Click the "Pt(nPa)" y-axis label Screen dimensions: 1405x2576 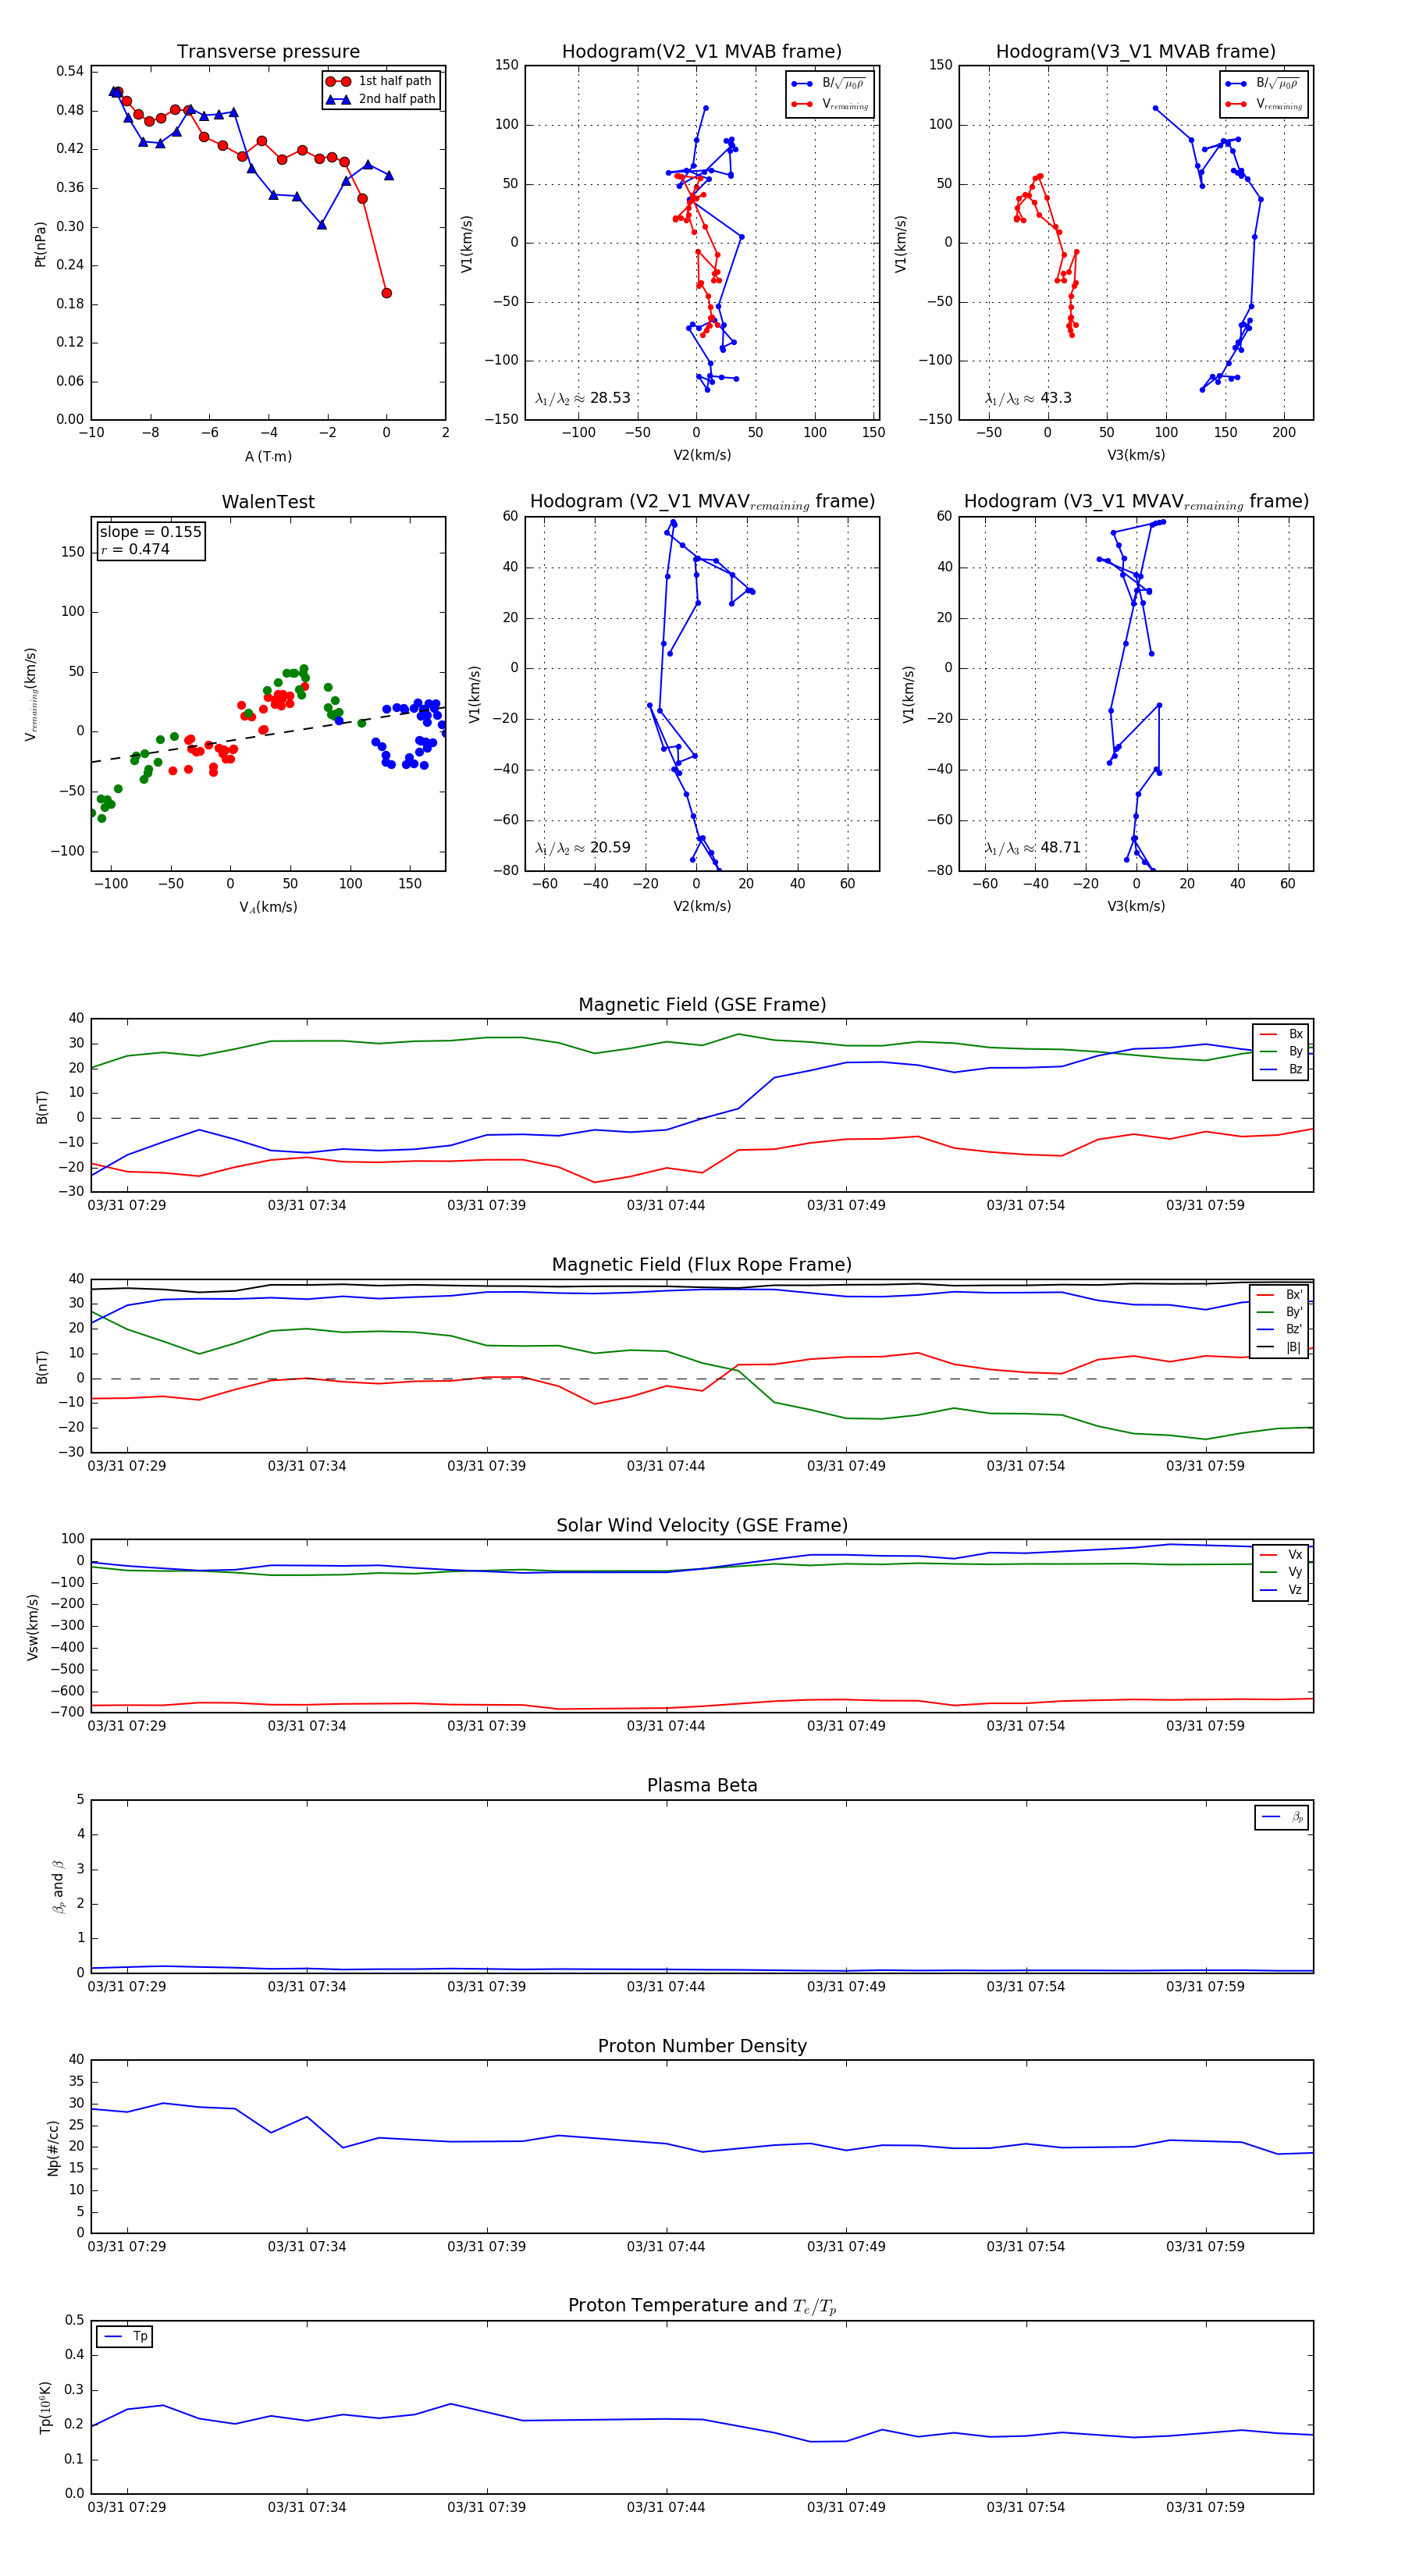point(40,243)
